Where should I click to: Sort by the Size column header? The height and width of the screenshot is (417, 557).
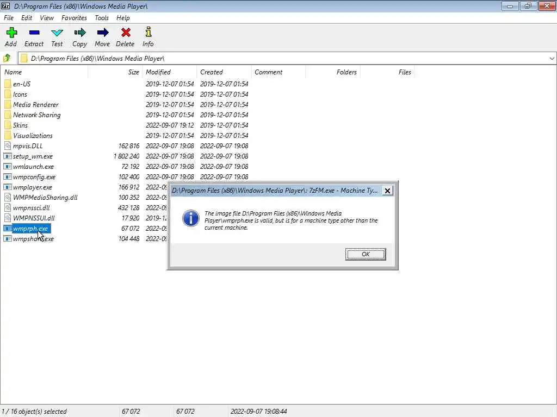click(x=115, y=72)
